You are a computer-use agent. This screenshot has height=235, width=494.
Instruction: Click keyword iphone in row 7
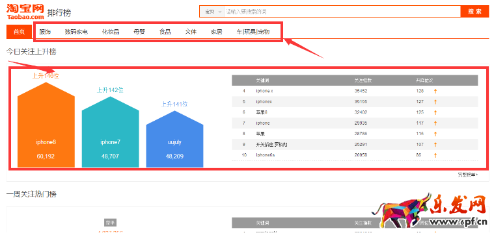263,123
